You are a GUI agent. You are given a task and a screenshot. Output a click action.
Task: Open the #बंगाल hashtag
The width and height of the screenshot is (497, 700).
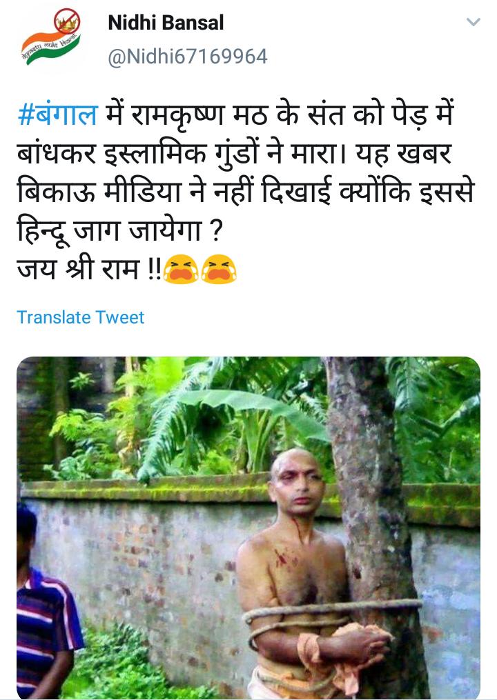[57, 114]
